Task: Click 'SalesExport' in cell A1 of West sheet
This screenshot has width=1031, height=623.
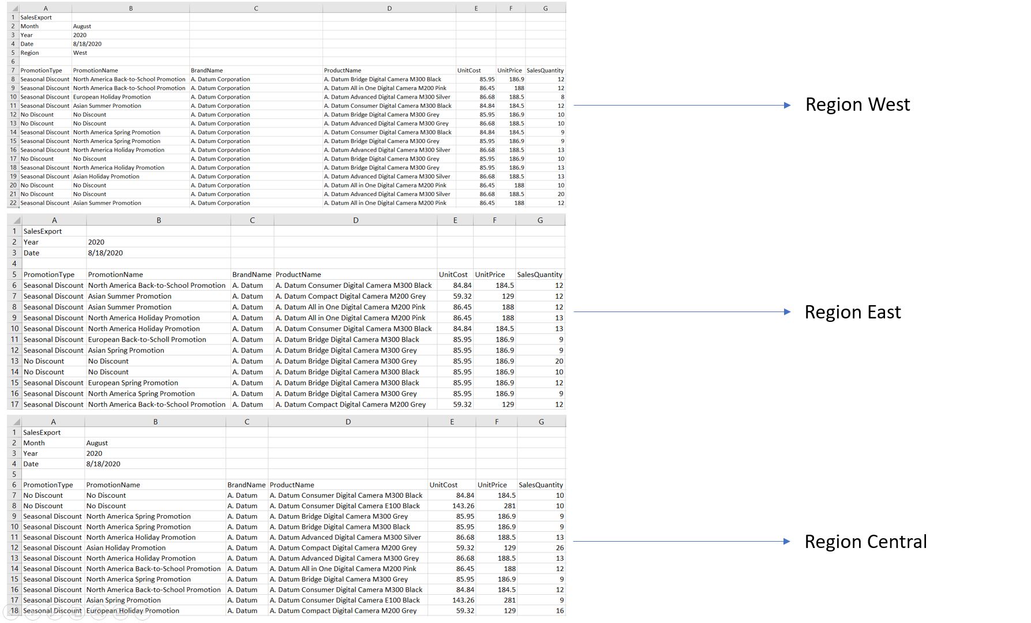Action: pyautogui.click(x=36, y=17)
